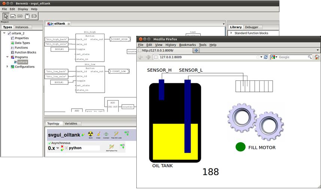Open the 0.x channel dropdown arrow
321x195 pixels.
(x=58, y=148)
